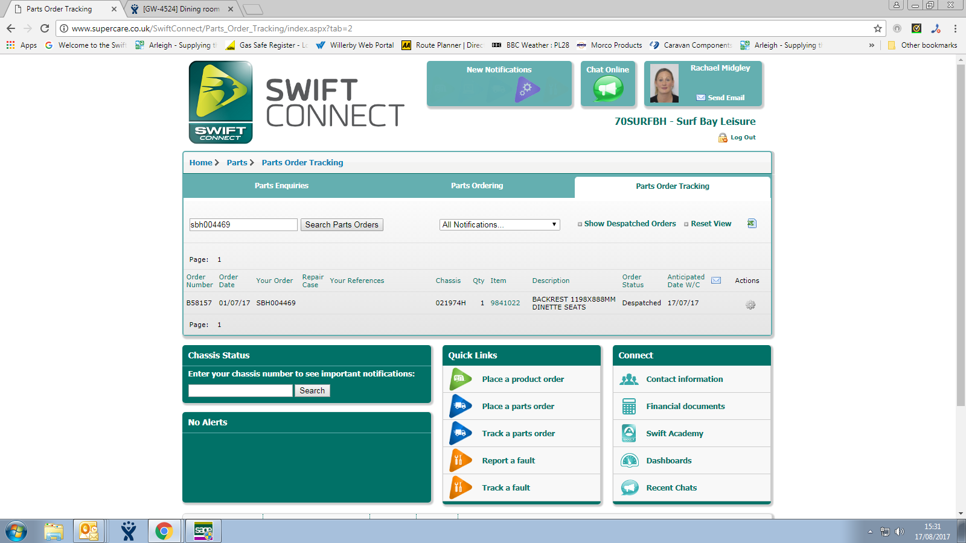Expand the All Notifications dropdown
This screenshot has height=543, width=966.
(x=499, y=224)
